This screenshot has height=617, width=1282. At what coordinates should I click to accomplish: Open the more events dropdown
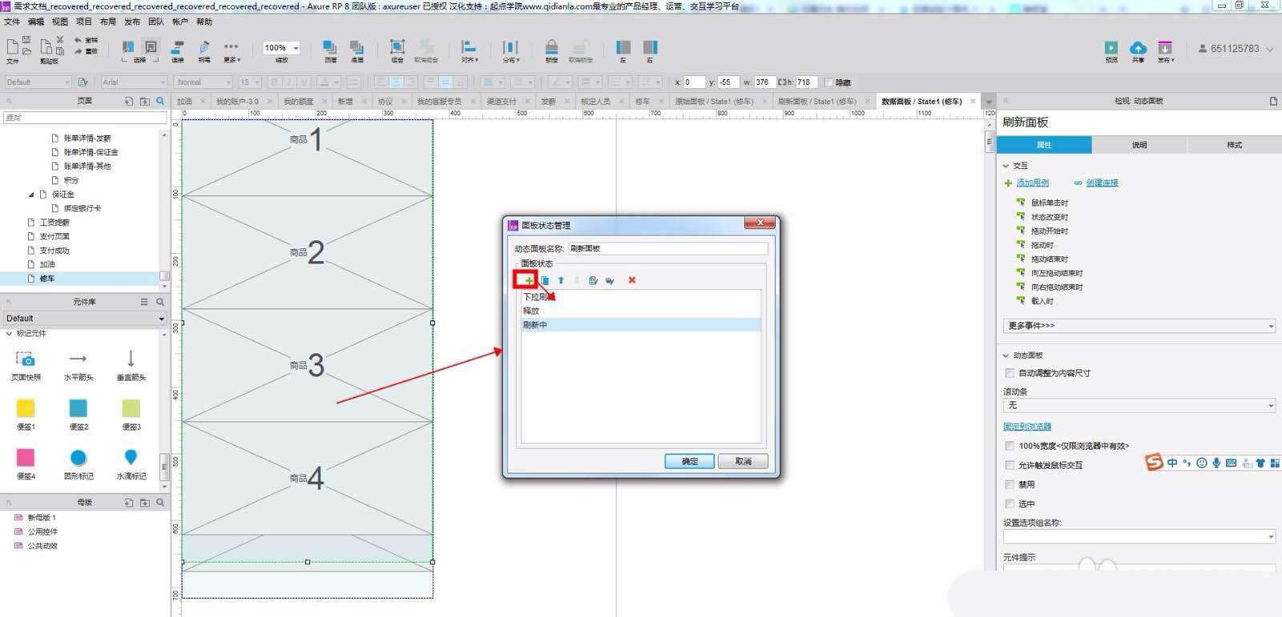pyautogui.click(x=1139, y=326)
